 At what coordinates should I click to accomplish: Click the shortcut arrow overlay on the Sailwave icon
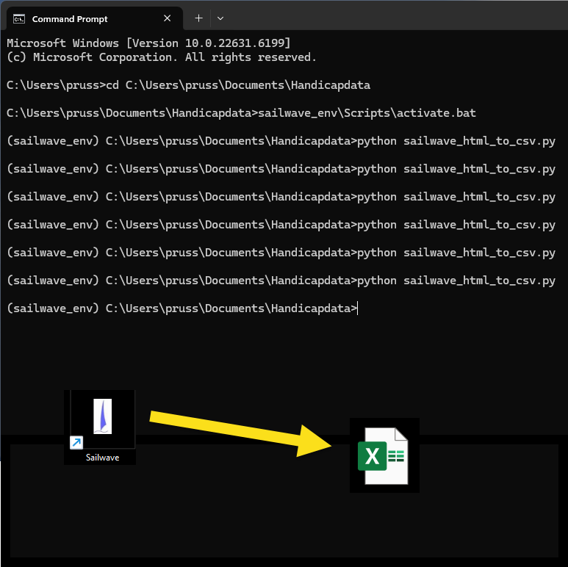76,442
